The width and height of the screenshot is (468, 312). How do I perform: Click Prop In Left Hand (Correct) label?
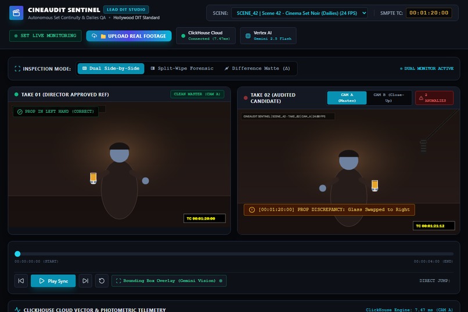tap(56, 112)
